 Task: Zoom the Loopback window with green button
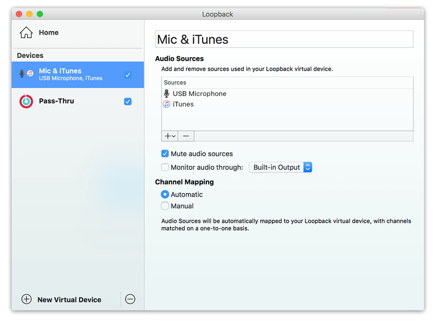40,14
